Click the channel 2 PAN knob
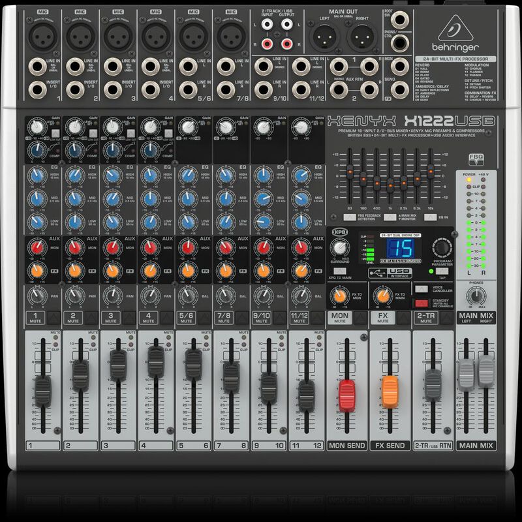 [x=74, y=296]
